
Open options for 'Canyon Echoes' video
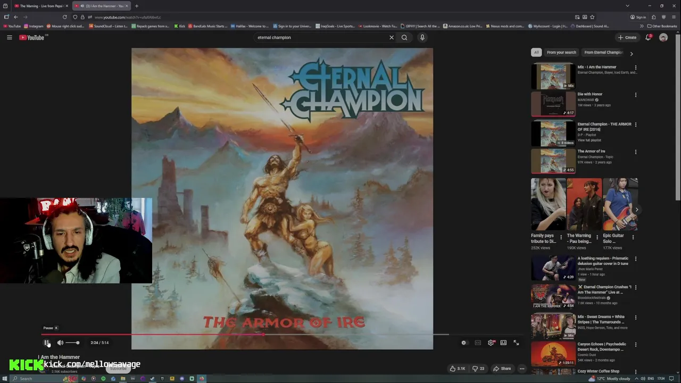pyautogui.click(x=635, y=345)
